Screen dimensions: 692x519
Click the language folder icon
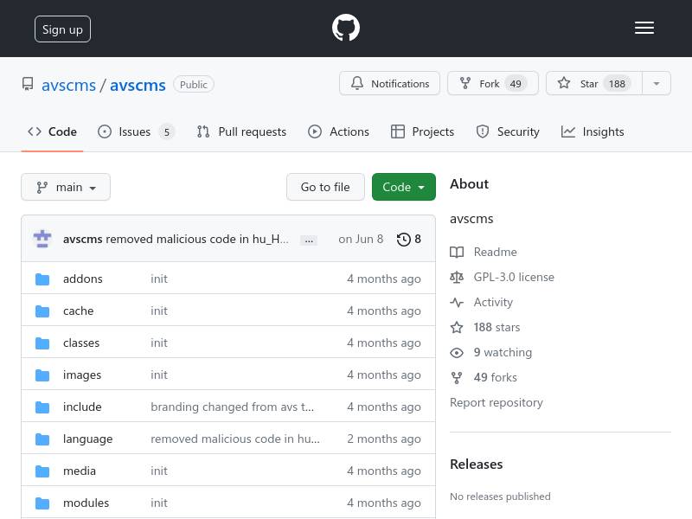(42, 439)
